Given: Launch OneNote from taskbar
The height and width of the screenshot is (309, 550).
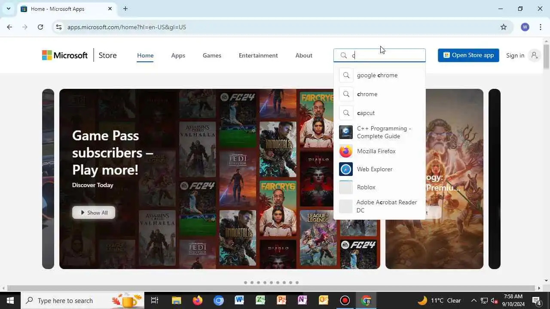Looking at the screenshot, I should tap(302, 300).
